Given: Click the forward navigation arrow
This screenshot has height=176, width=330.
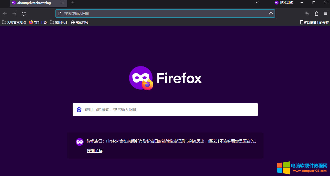Looking at the screenshot, I should (14, 13).
